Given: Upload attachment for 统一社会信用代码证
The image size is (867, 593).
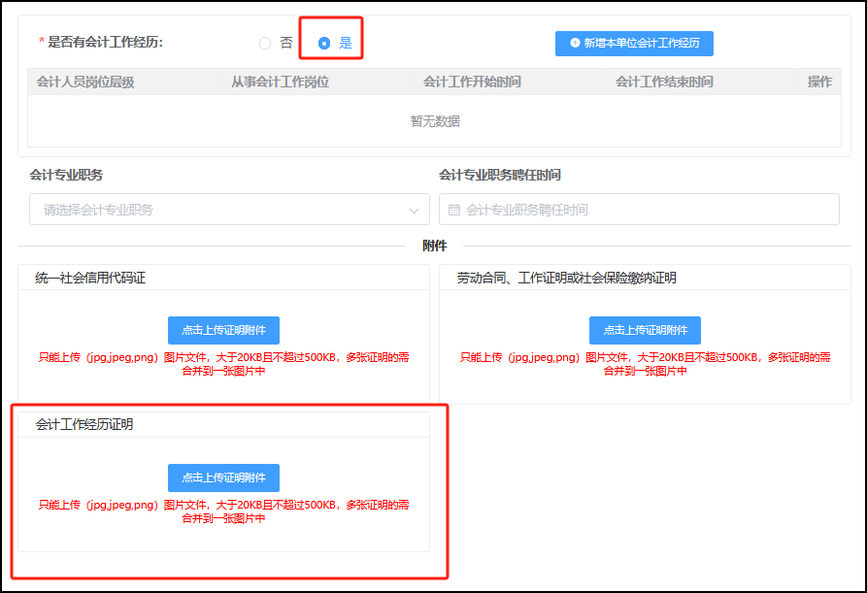Looking at the screenshot, I should pos(225,330).
